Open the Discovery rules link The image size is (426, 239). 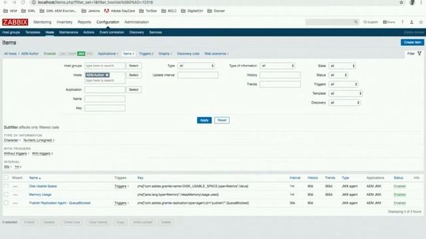[x=188, y=54]
